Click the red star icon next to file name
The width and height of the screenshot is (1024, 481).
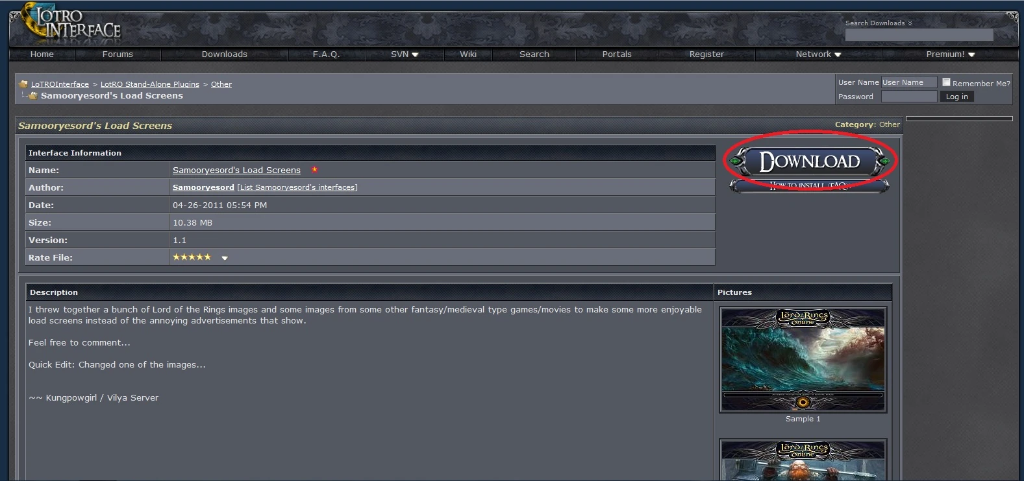(x=314, y=170)
